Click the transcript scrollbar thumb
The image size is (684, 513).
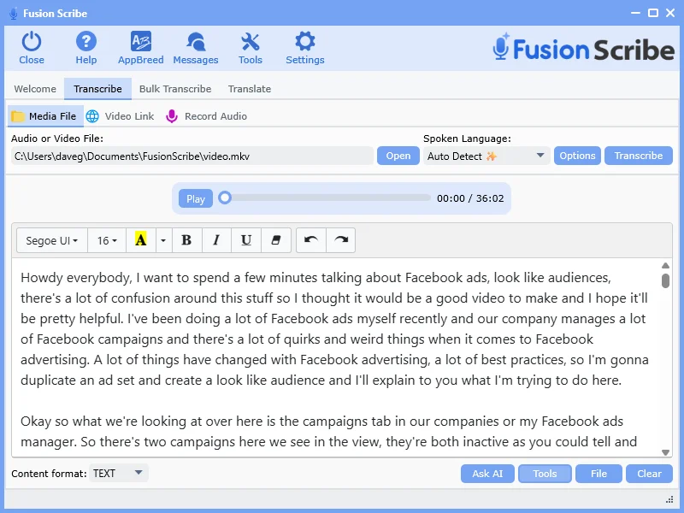[x=665, y=281]
